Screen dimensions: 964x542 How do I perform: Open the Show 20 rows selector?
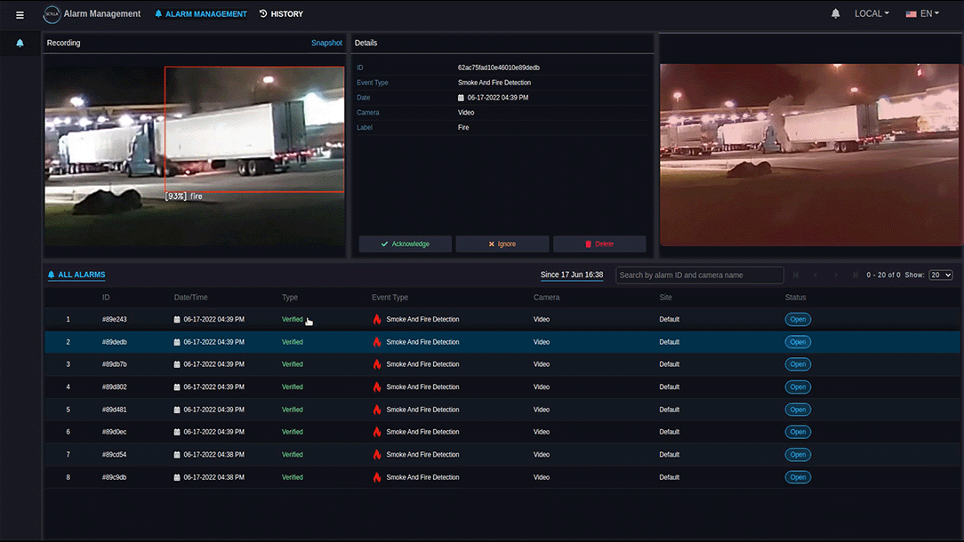[x=940, y=275]
